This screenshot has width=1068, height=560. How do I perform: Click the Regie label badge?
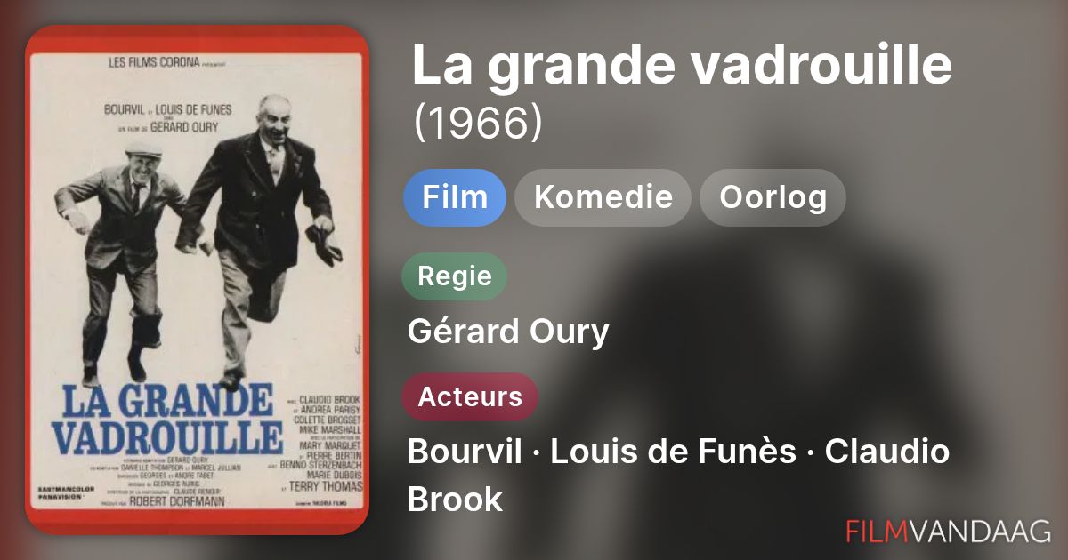455,276
